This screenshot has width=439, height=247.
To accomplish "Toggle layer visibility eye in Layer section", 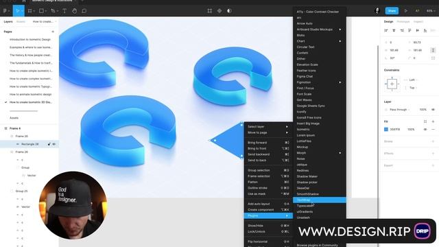I will (433, 110).
